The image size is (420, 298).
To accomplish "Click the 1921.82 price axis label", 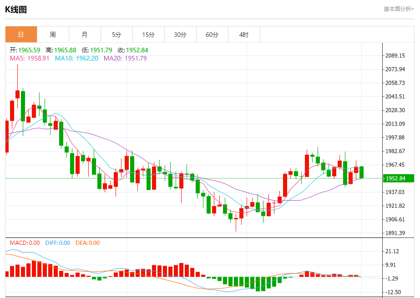I will (395, 206).
